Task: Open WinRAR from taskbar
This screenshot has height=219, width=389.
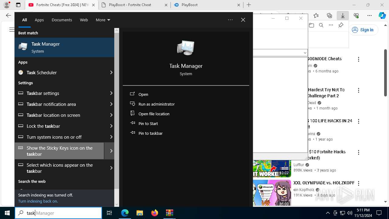Action: [x=169, y=213]
